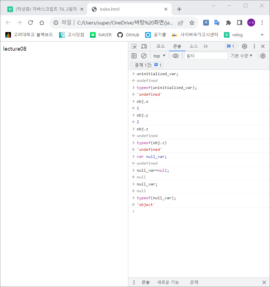The width and height of the screenshot is (270, 287).
Task: Open the tab search dropdown arrow
Action: (x=213, y=6)
